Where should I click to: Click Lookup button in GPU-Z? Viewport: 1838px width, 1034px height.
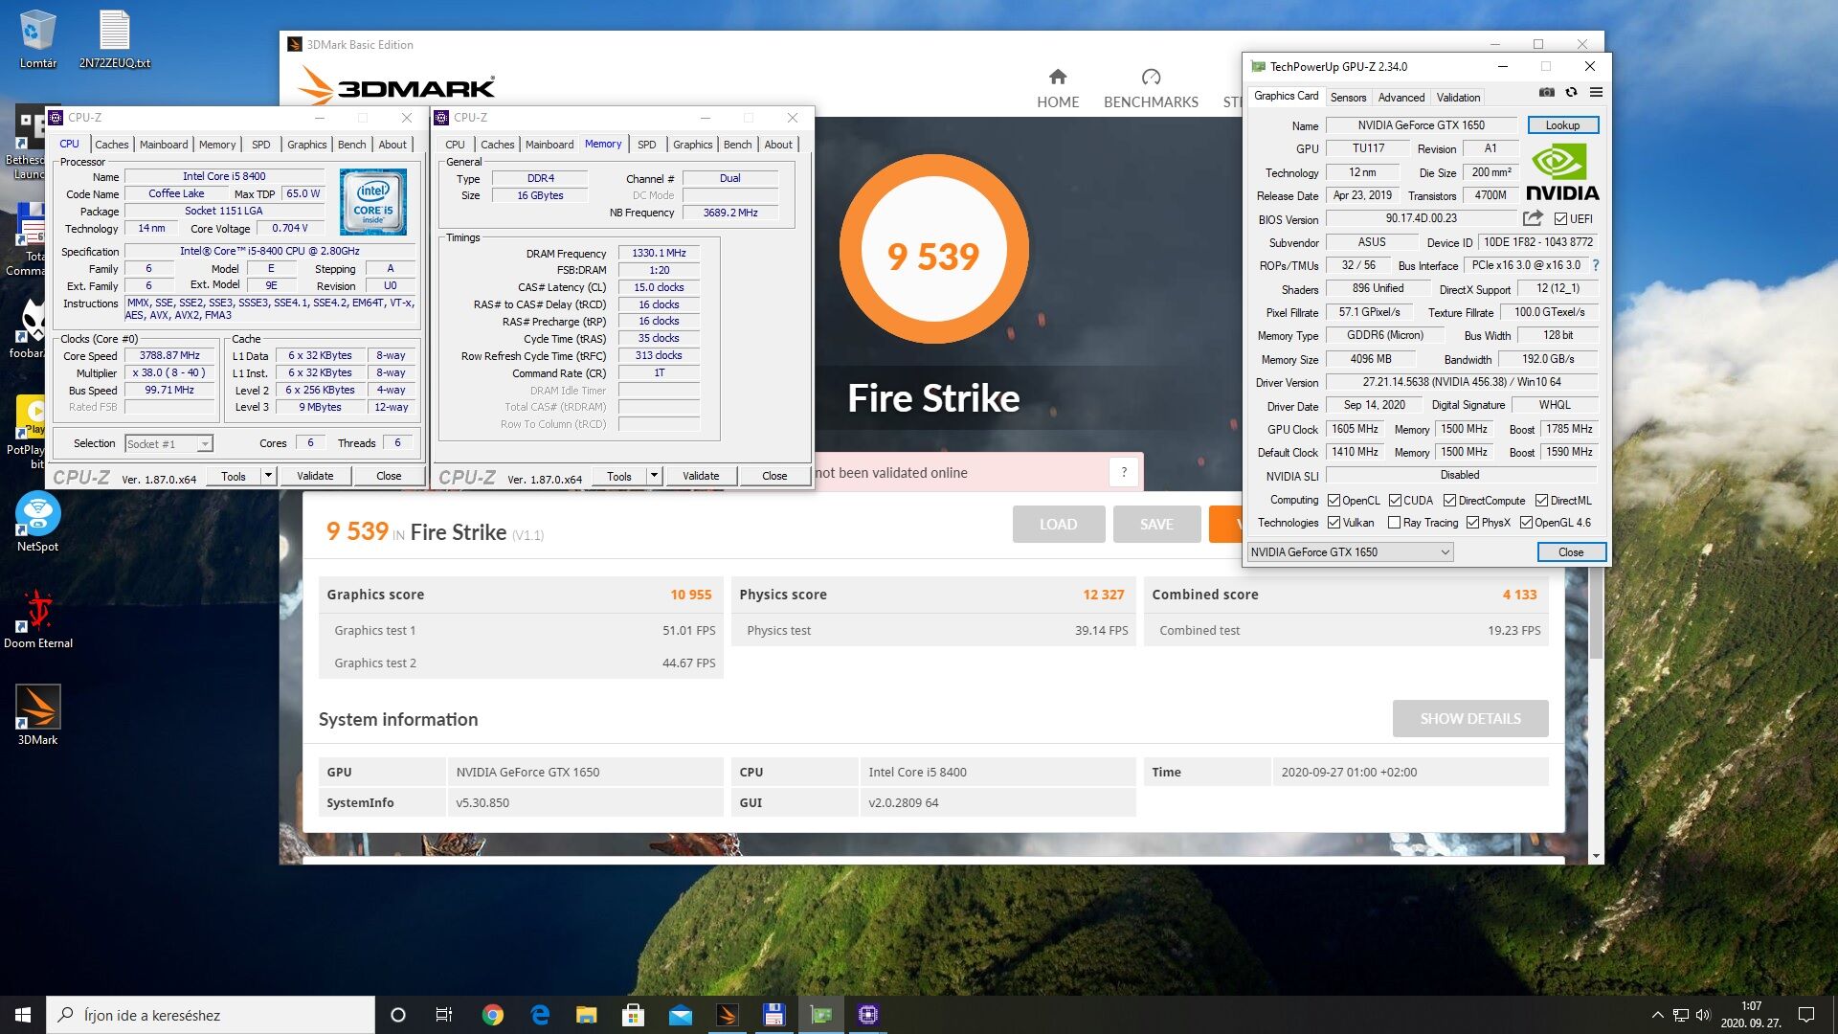(x=1561, y=125)
